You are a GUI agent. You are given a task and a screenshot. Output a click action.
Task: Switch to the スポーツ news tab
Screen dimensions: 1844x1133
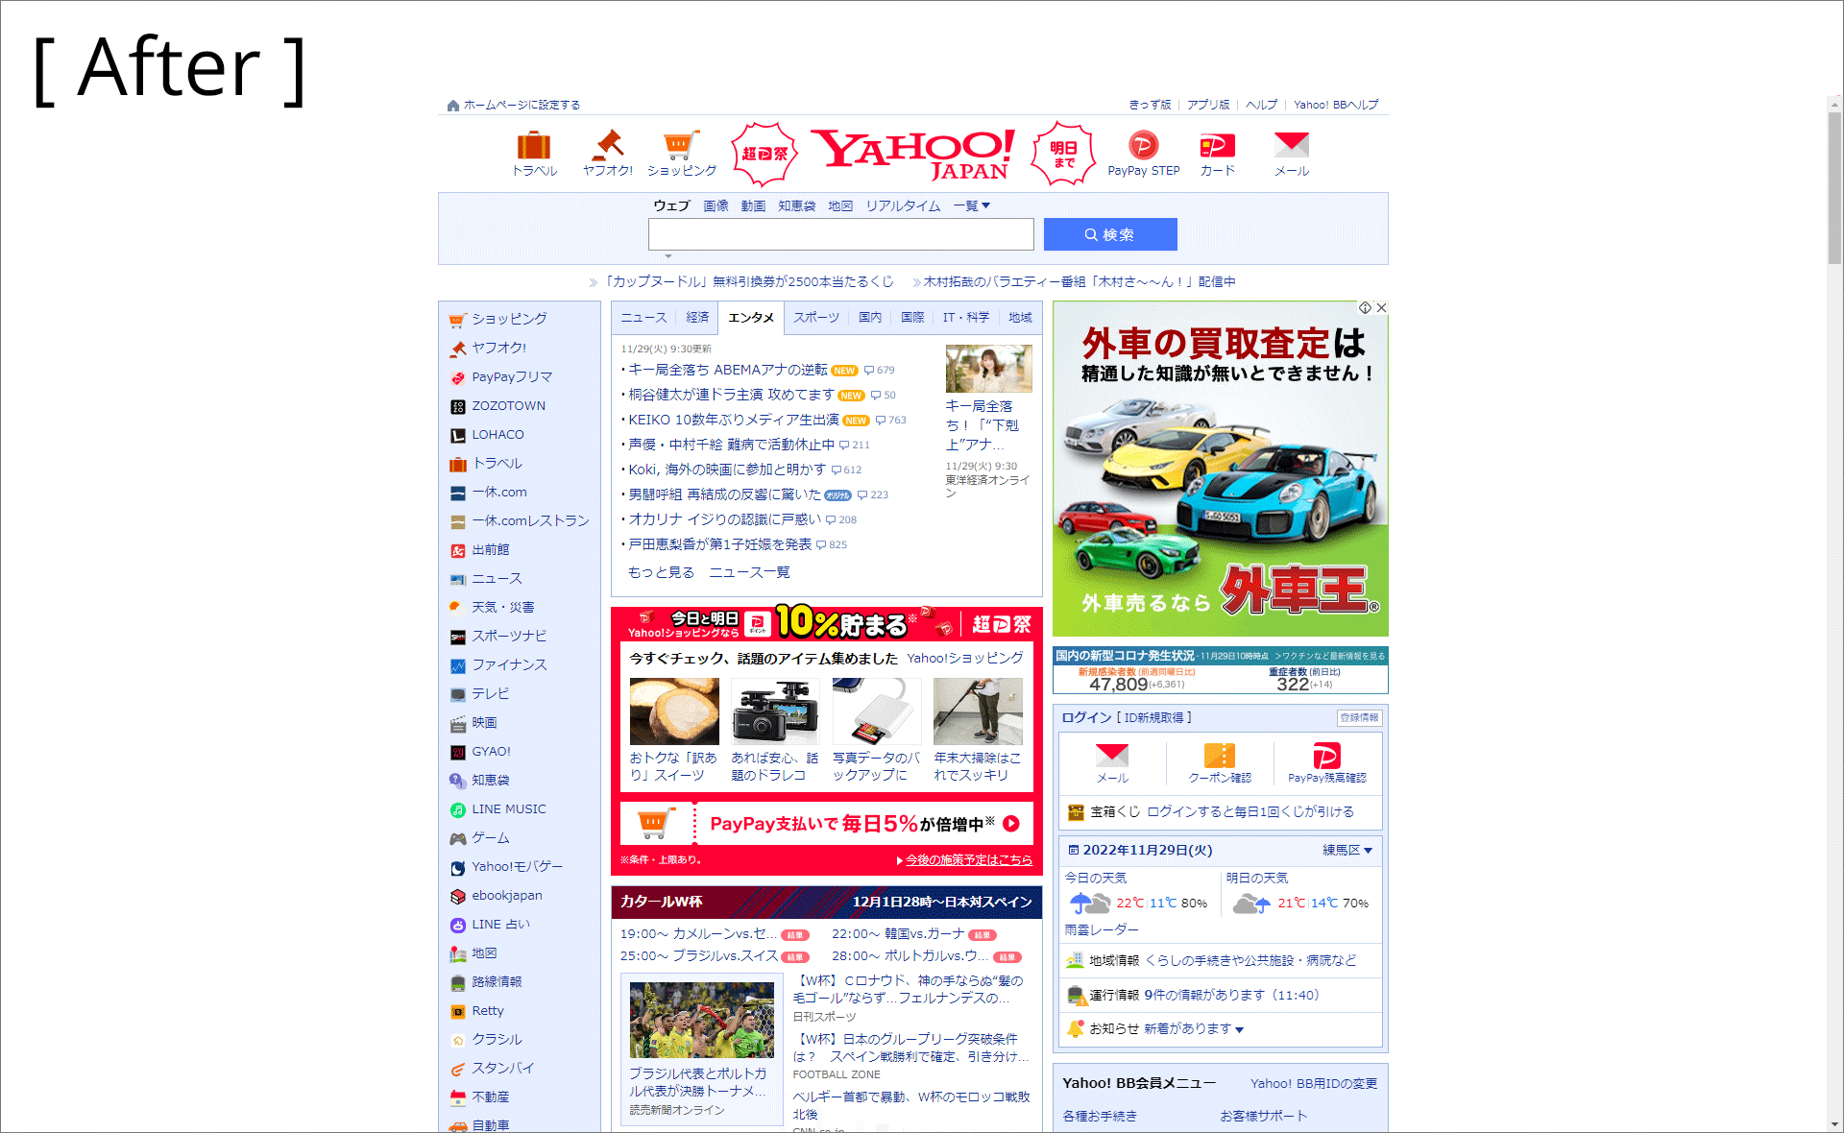click(815, 317)
